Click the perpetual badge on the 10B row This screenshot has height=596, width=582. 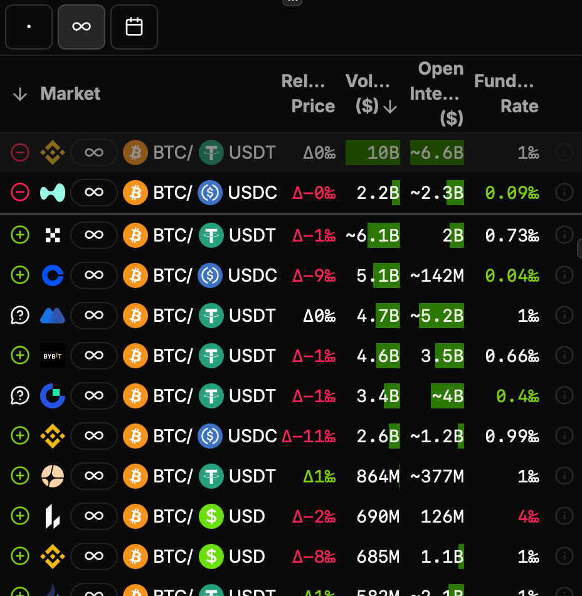[94, 153]
